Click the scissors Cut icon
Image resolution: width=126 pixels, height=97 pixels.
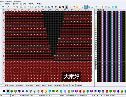(x=14, y=7)
